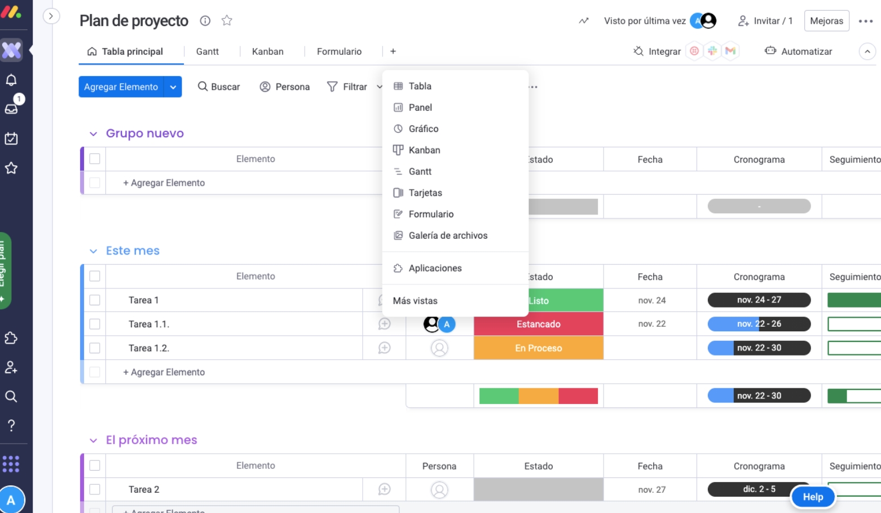Click the Agregar Elemento button
This screenshot has height=513, width=881.
click(x=121, y=87)
